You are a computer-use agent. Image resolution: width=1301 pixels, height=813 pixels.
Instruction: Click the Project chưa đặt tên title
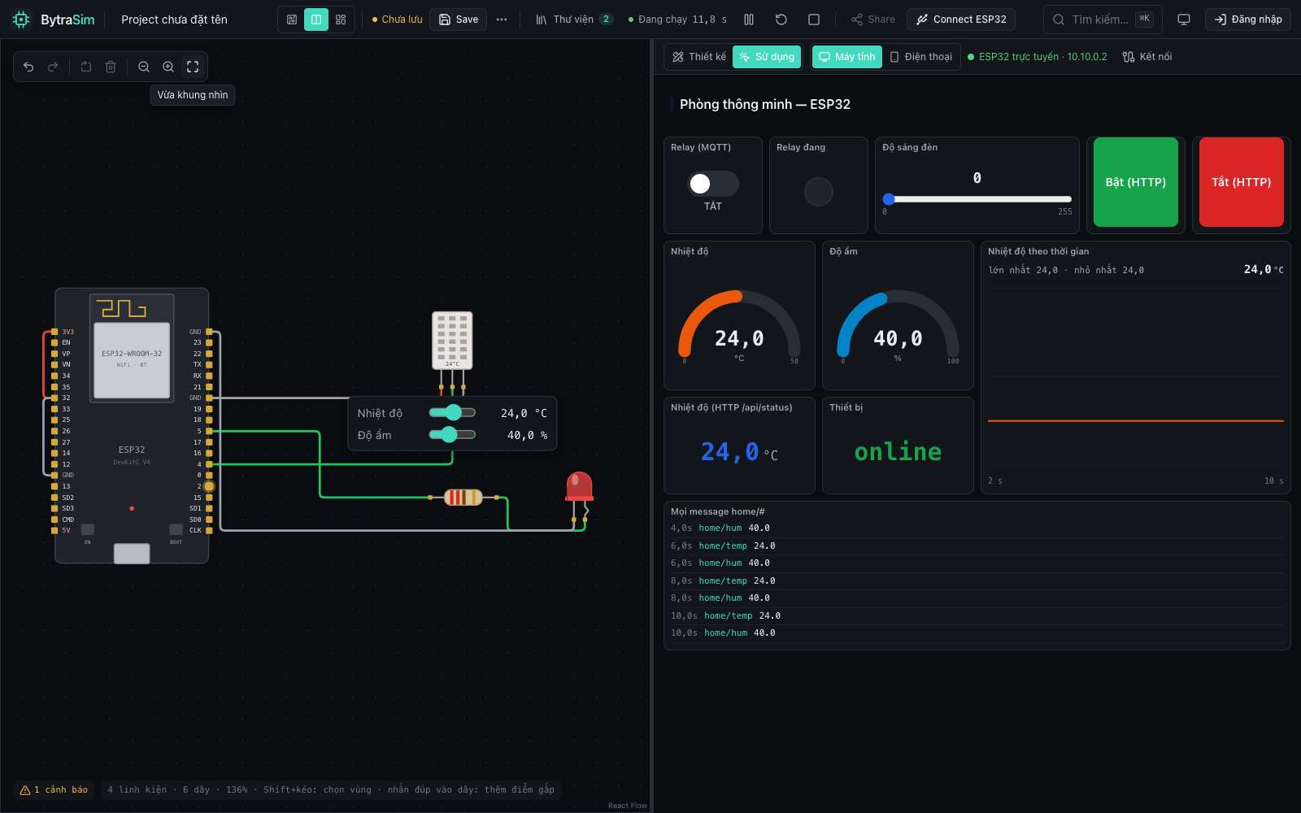(174, 20)
